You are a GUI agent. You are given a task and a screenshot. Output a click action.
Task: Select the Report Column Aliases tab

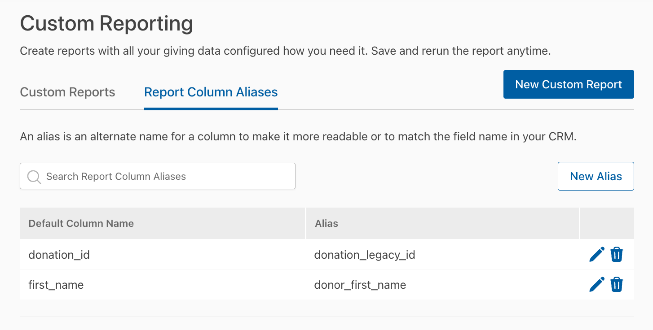[211, 92]
